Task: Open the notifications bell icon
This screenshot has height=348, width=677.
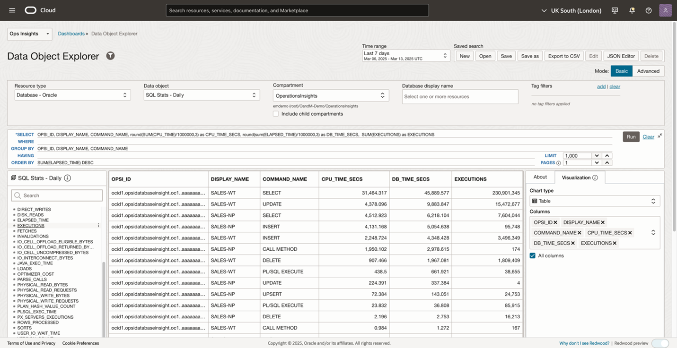Action: pos(632,10)
